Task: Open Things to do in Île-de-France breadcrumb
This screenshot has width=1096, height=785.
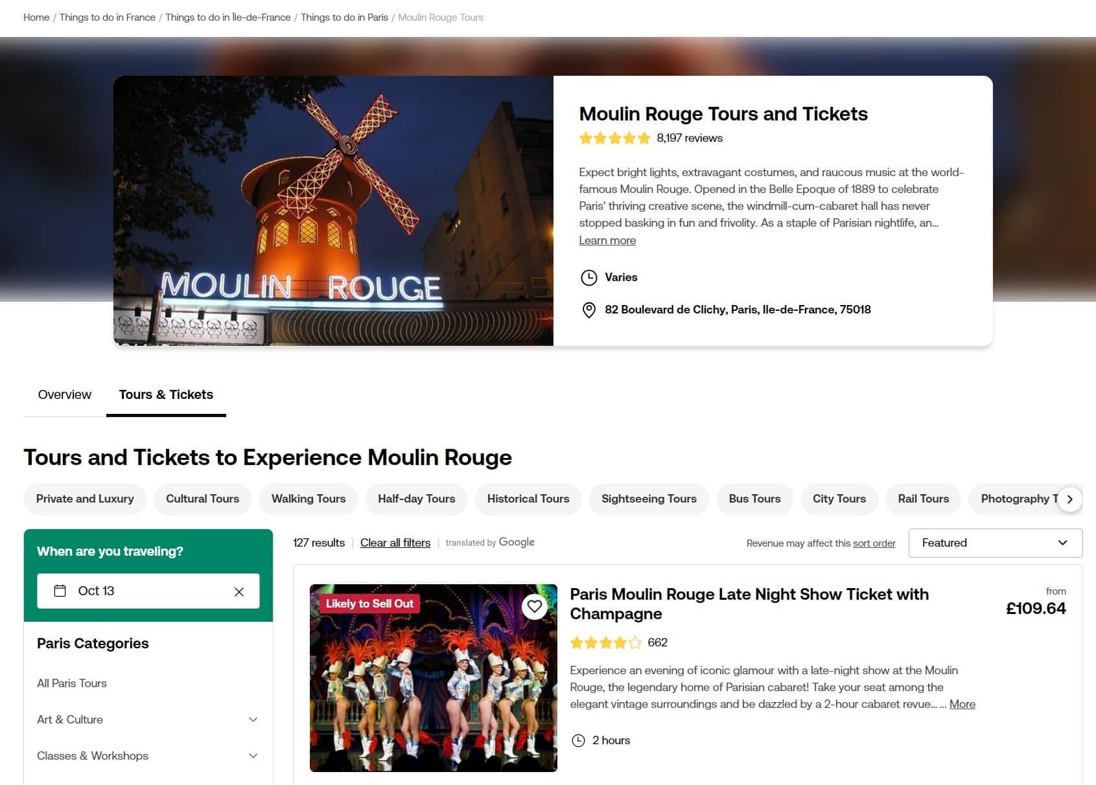Action: tap(228, 17)
